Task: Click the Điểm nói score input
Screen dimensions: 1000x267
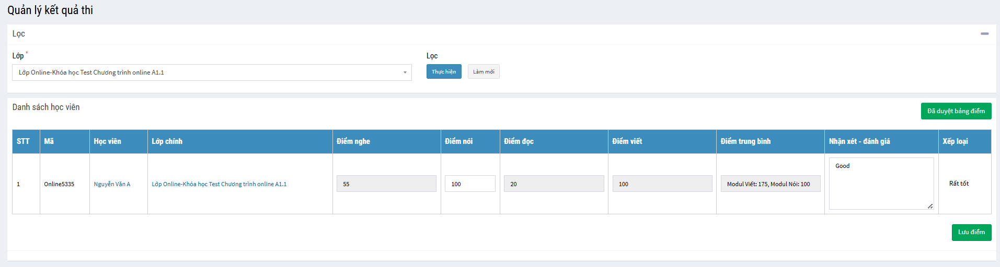Action: click(469, 184)
